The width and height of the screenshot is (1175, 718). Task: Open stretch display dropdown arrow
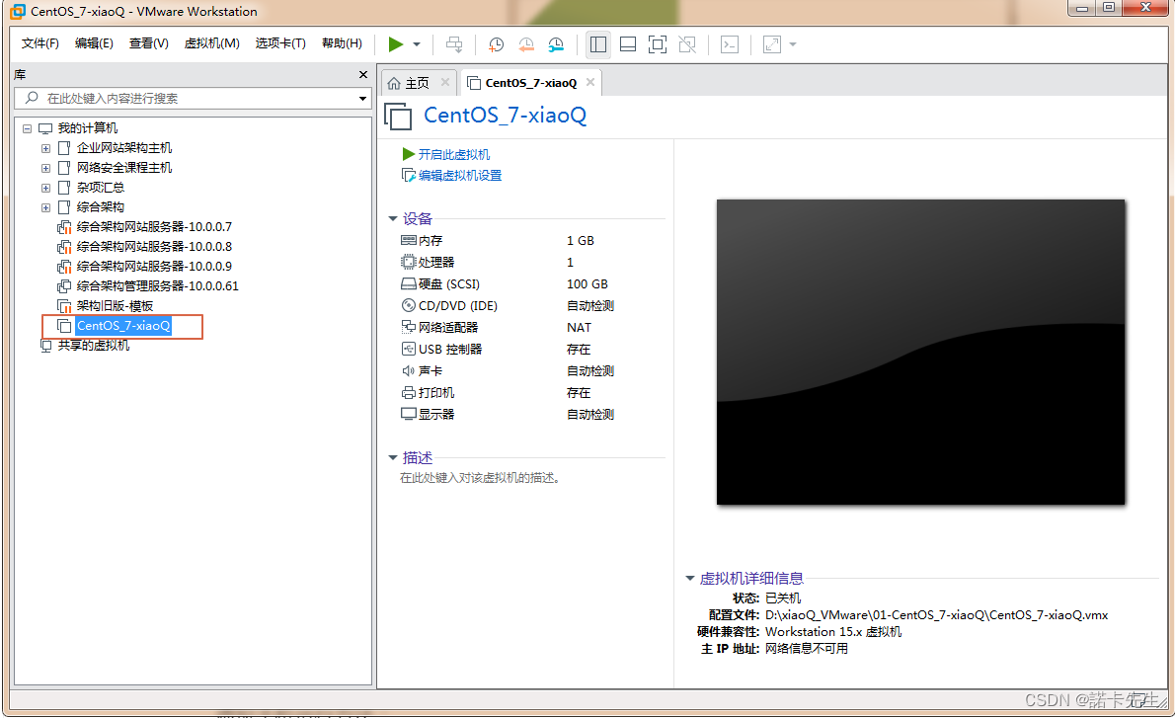tap(793, 44)
